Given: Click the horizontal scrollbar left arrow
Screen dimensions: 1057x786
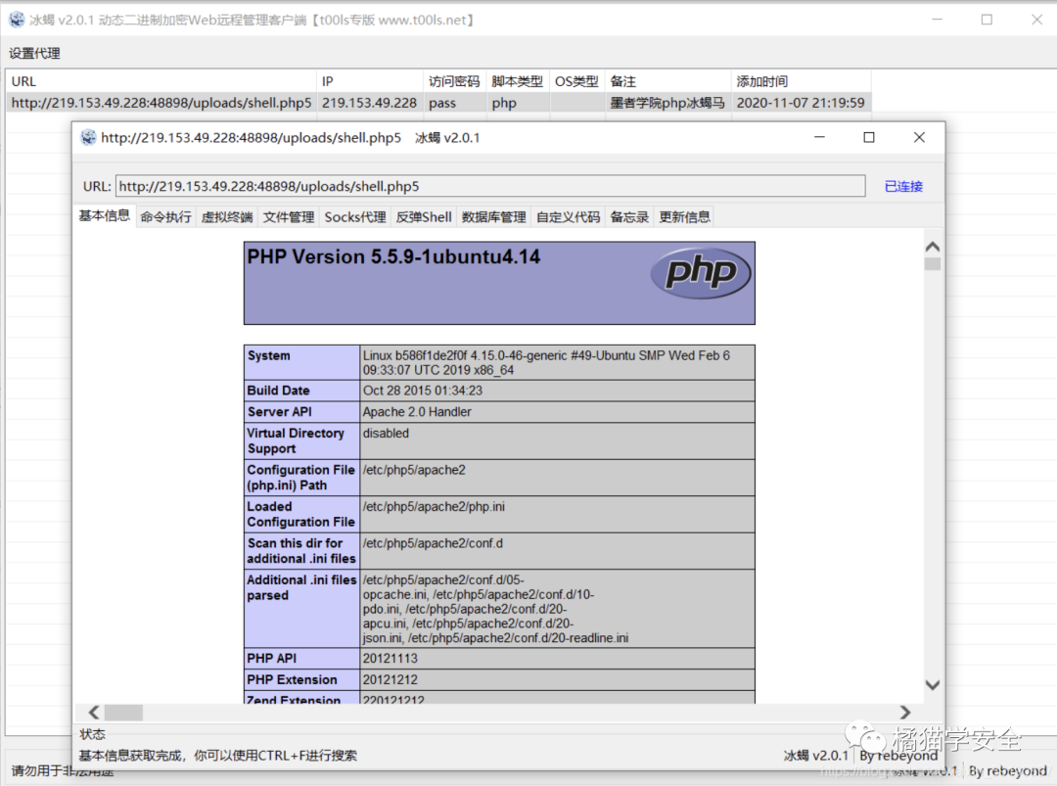Looking at the screenshot, I should pos(94,712).
